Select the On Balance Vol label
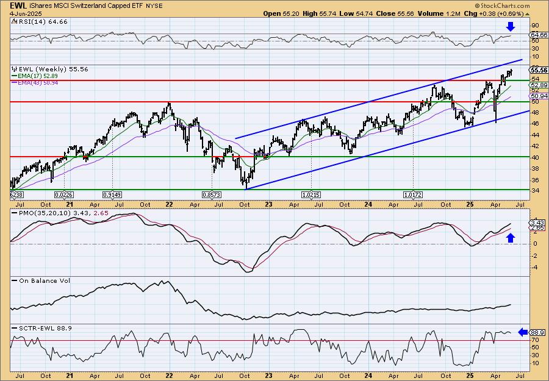 point(41,280)
